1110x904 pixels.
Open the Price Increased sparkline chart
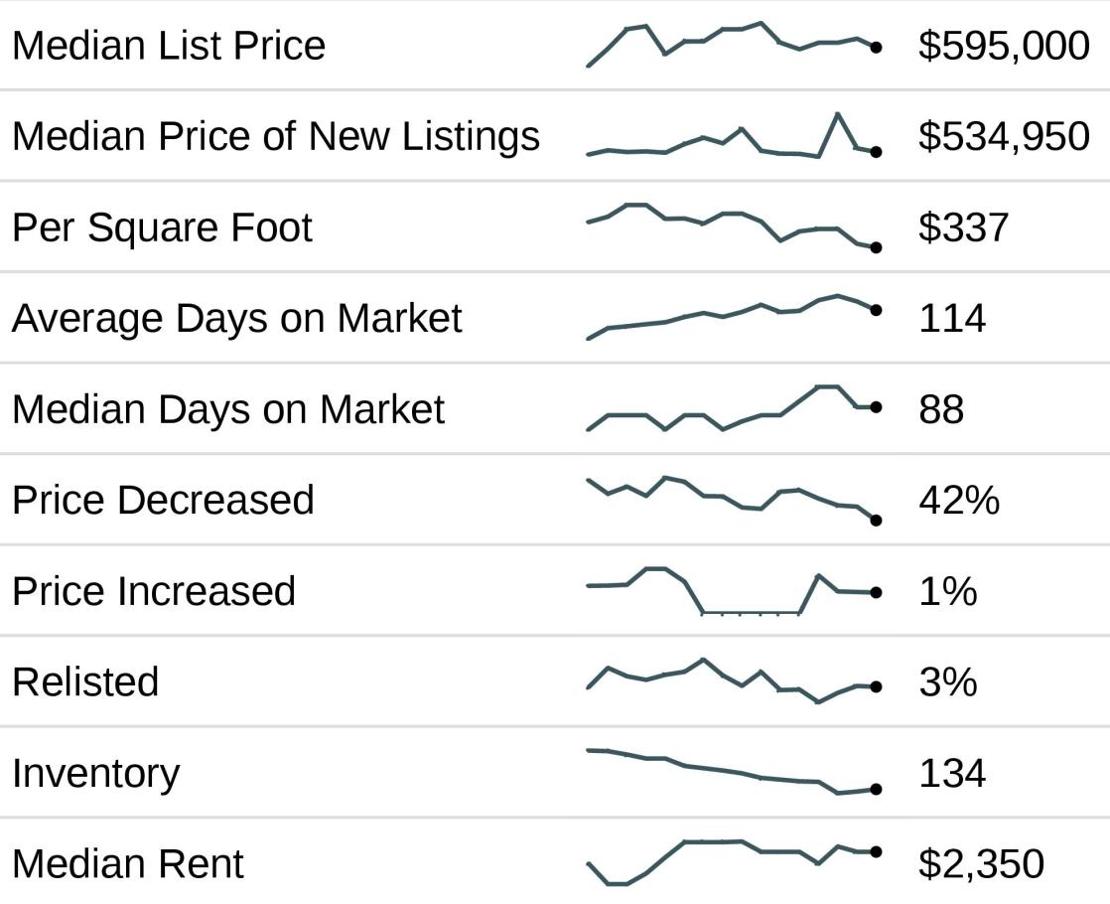[733, 591]
